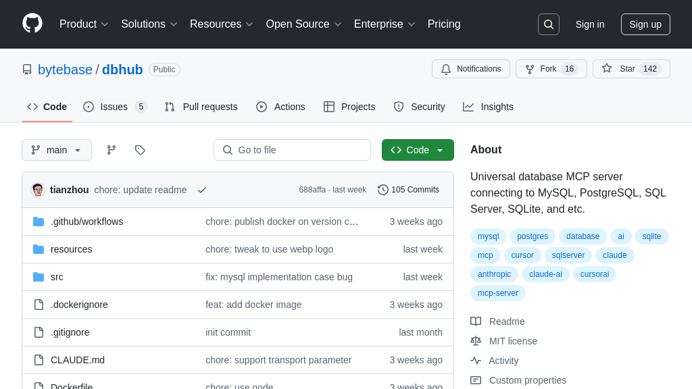Open the GitHub homepage logo
This screenshot has width=692, height=389.
pos(32,24)
